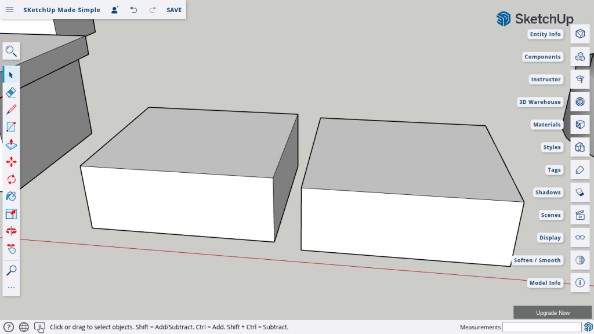Image resolution: width=594 pixels, height=334 pixels.
Task: Select the Rectangle shape tool
Action: click(x=11, y=127)
